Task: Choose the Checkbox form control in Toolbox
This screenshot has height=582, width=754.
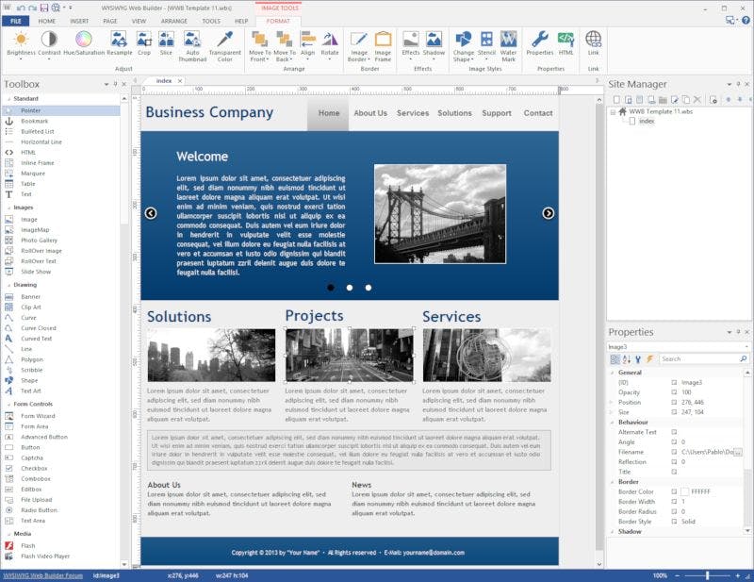Action: [34, 468]
